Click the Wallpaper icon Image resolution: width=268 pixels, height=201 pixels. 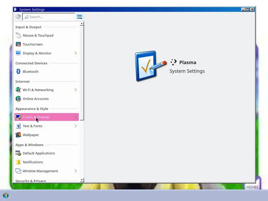[x=18, y=135]
